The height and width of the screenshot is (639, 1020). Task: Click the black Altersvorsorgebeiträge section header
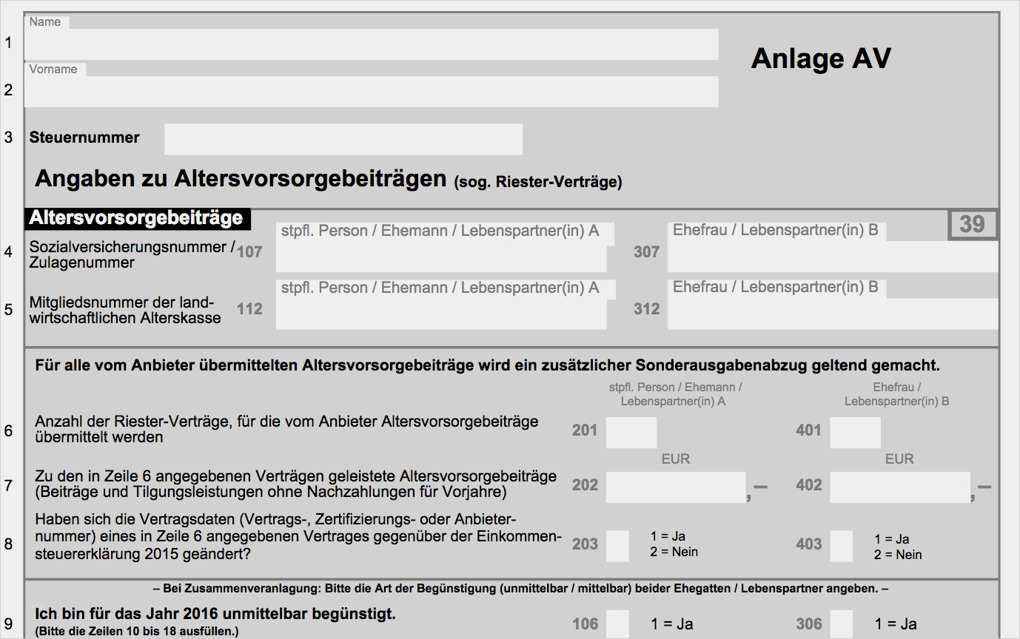[137, 218]
